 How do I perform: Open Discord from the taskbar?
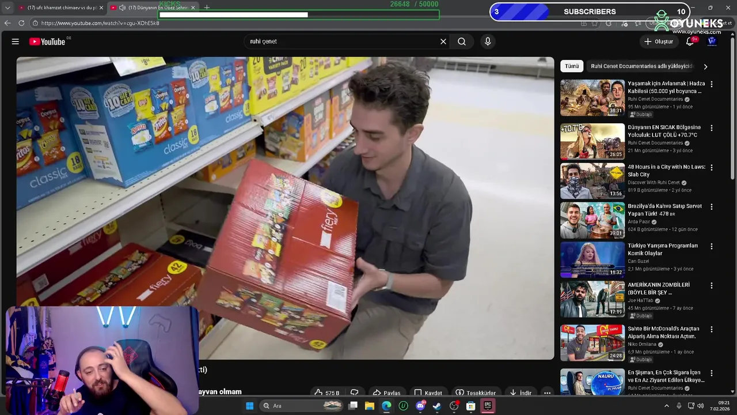coord(420,406)
